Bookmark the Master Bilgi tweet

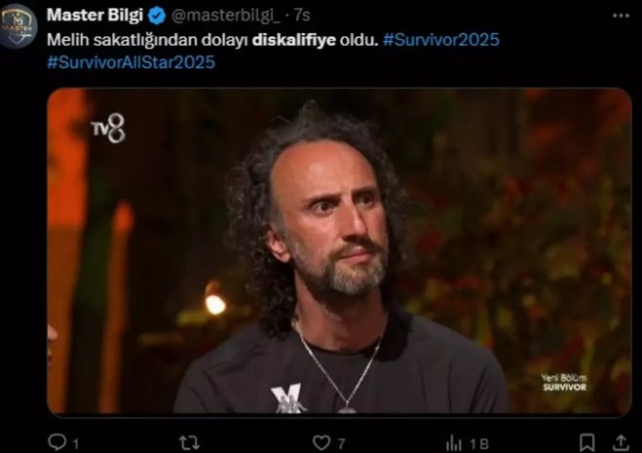click(x=587, y=442)
